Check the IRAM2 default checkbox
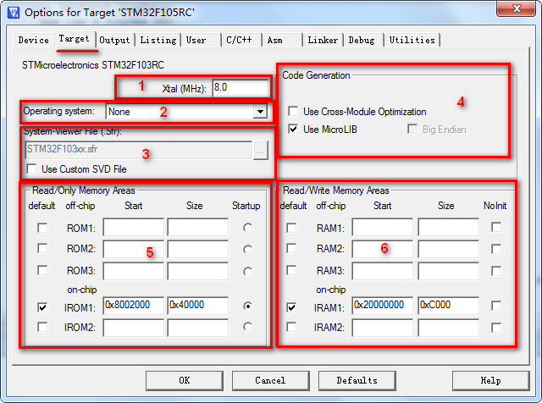This screenshot has width=542, height=403. click(291, 327)
